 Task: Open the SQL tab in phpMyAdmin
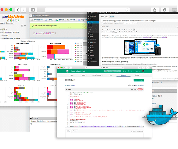[49, 20]
